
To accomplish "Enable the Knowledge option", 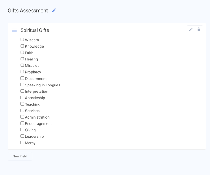I will [22, 46].
